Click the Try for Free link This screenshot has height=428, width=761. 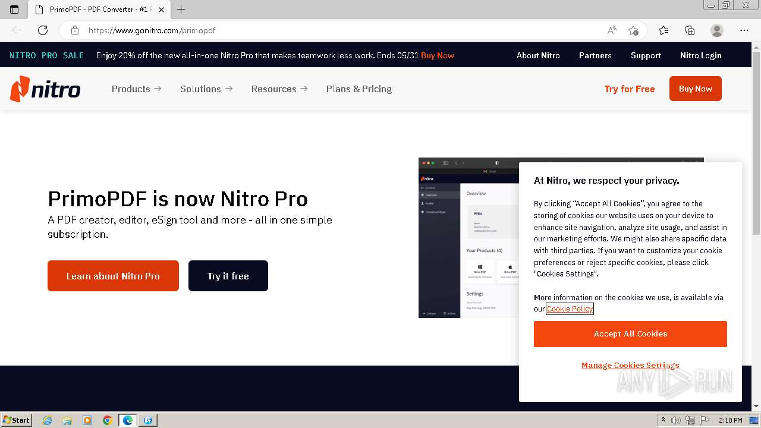pyautogui.click(x=630, y=89)
